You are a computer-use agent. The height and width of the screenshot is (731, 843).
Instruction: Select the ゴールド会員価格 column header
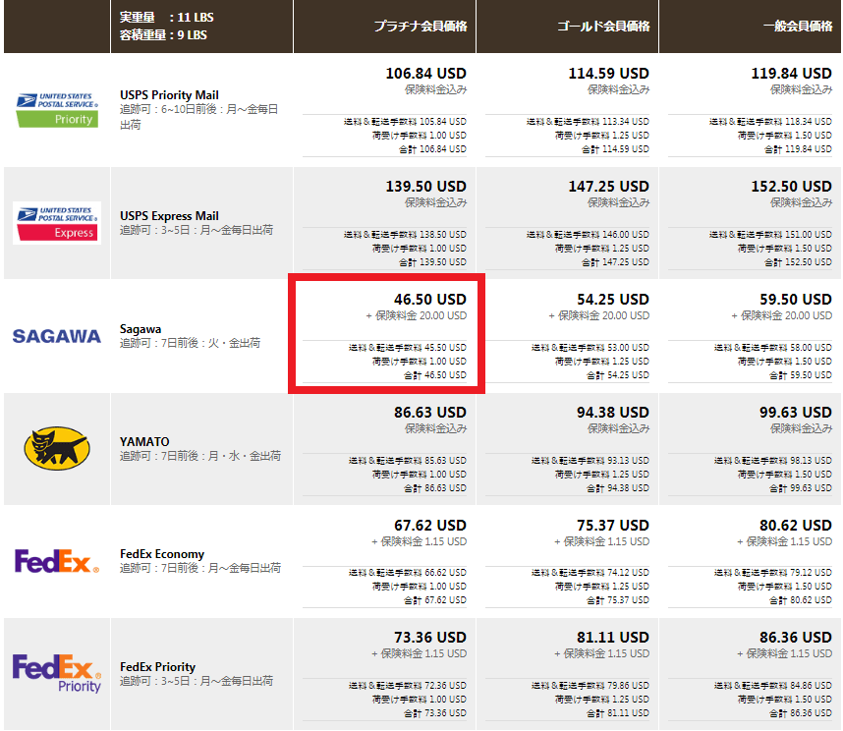coord(603,26)
